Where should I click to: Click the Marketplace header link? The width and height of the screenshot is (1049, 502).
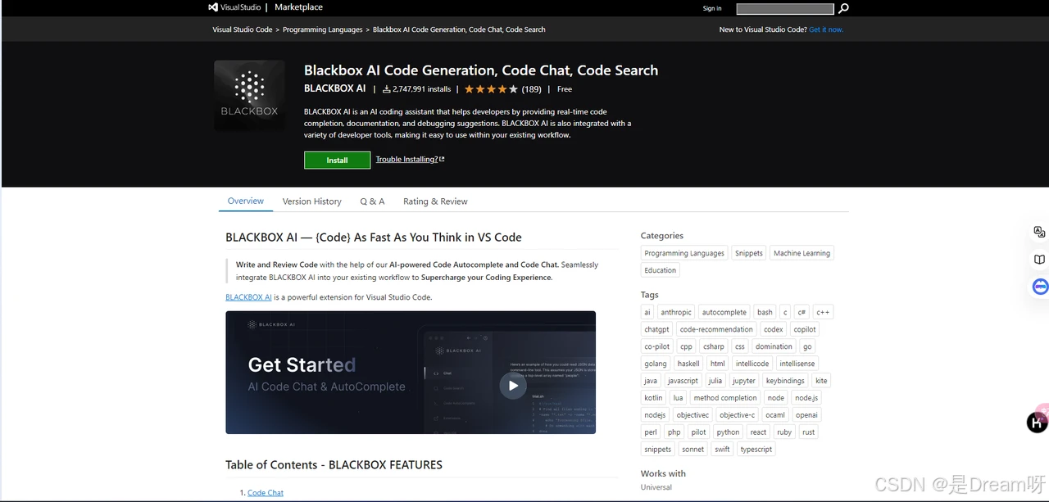[x=298, y=7]
